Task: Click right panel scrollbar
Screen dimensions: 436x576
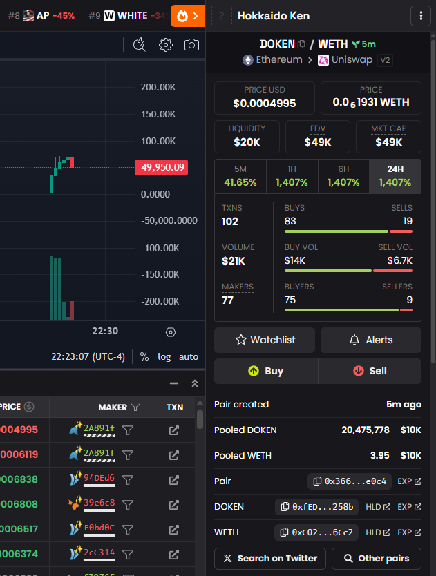Action: click(433, 202)
